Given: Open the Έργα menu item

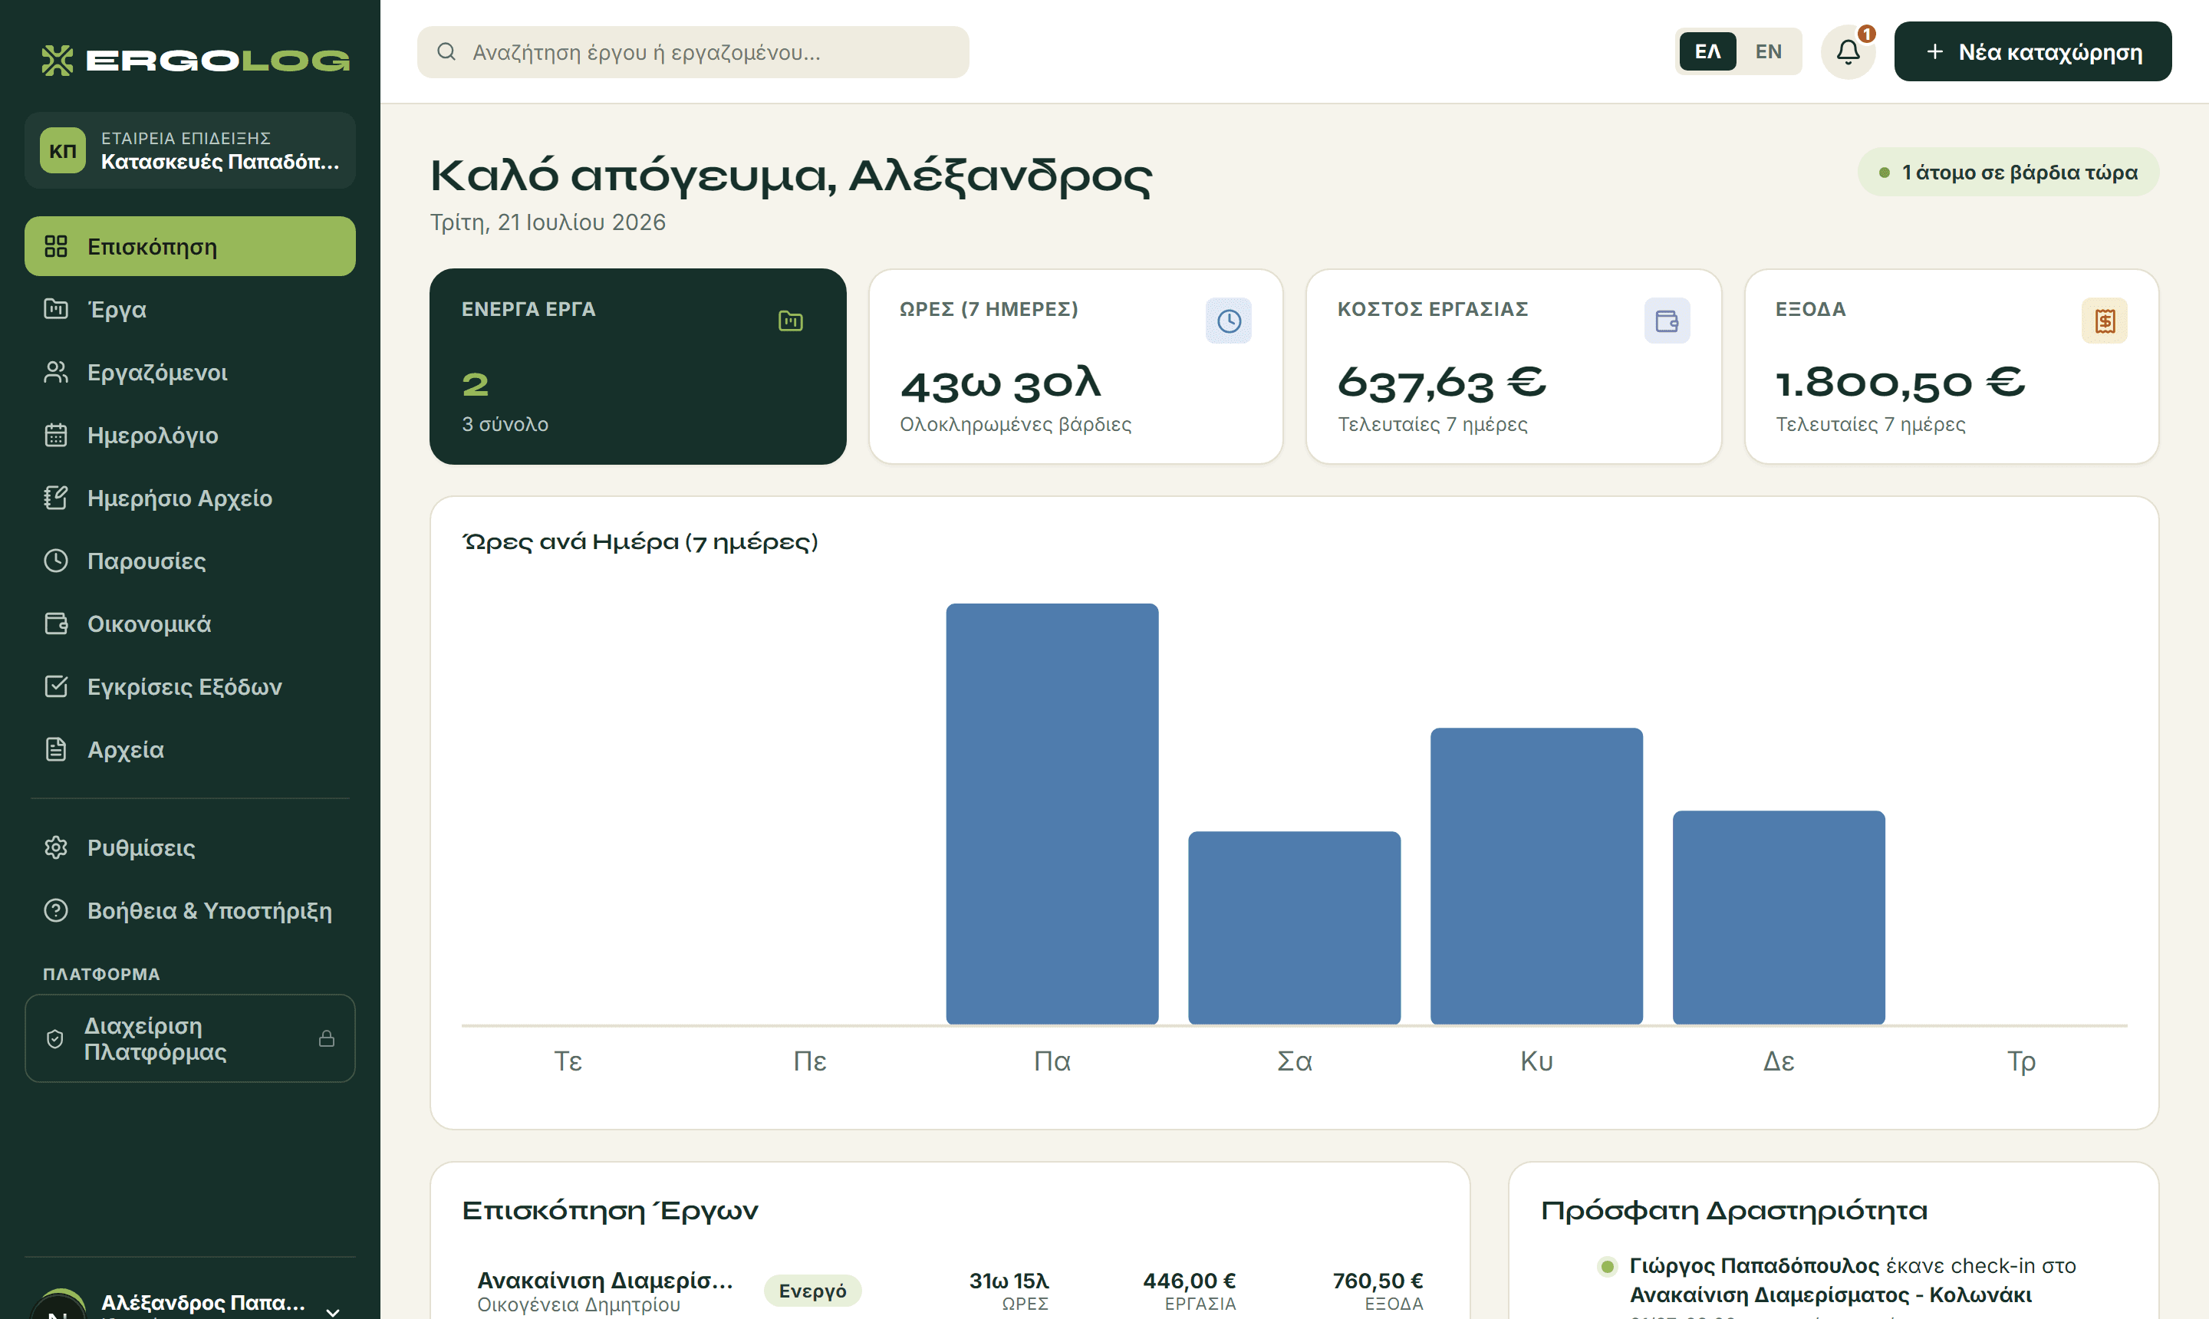Looking at the screenshot, I should [190, 309].
